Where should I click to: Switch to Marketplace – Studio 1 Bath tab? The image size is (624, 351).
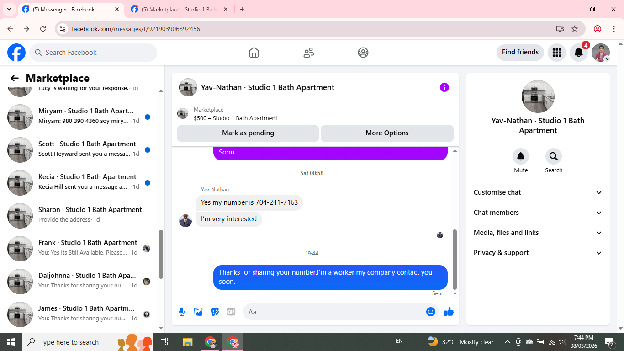click(x=179, y=9)
